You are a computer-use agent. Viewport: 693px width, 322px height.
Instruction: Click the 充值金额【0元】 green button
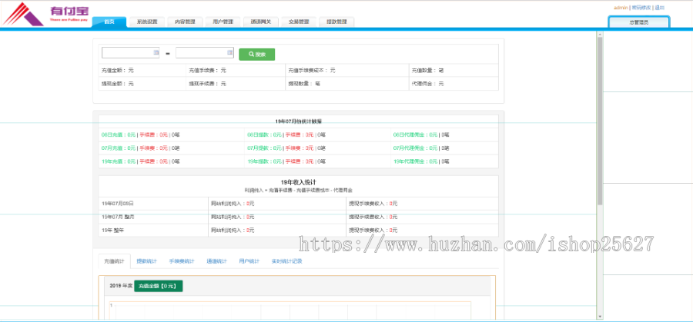point(158,286)
